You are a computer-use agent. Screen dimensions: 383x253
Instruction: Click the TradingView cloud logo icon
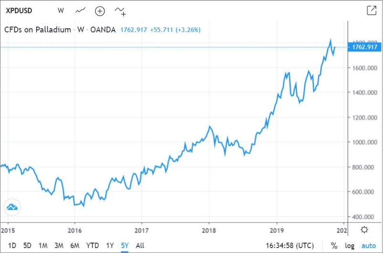pyautogui.click(x=11, y=207)
